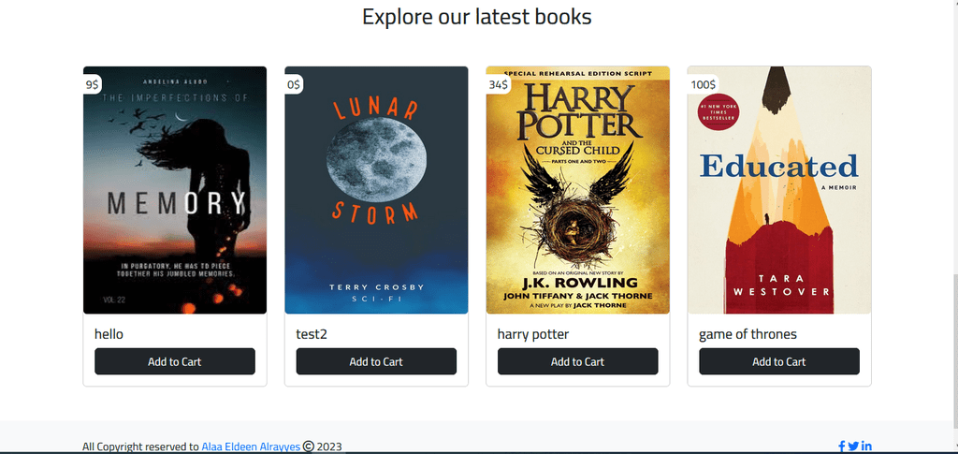Select the 'game of thrones' title
Screen dimensions: 958x454
pos(748,334)
